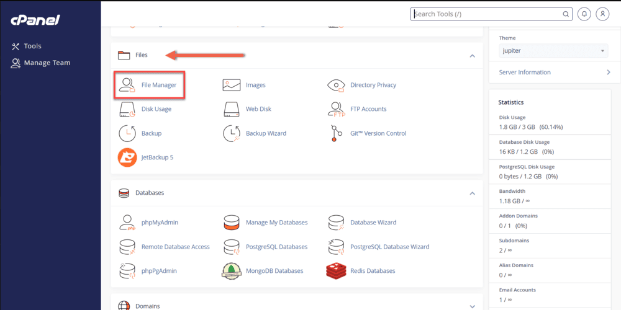Open the user account icon
This screenshot has width=621, height=310.
(x=602, y=14)
